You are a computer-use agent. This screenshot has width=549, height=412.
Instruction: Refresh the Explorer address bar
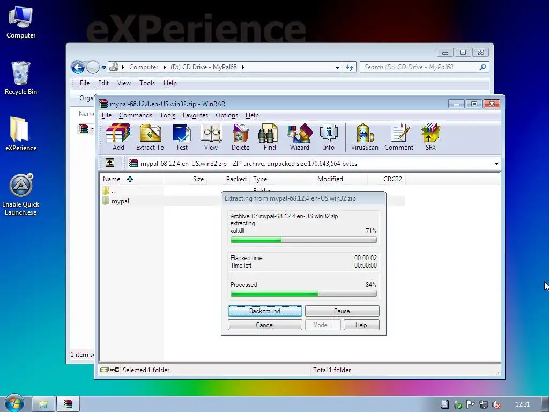pos(350,67)
